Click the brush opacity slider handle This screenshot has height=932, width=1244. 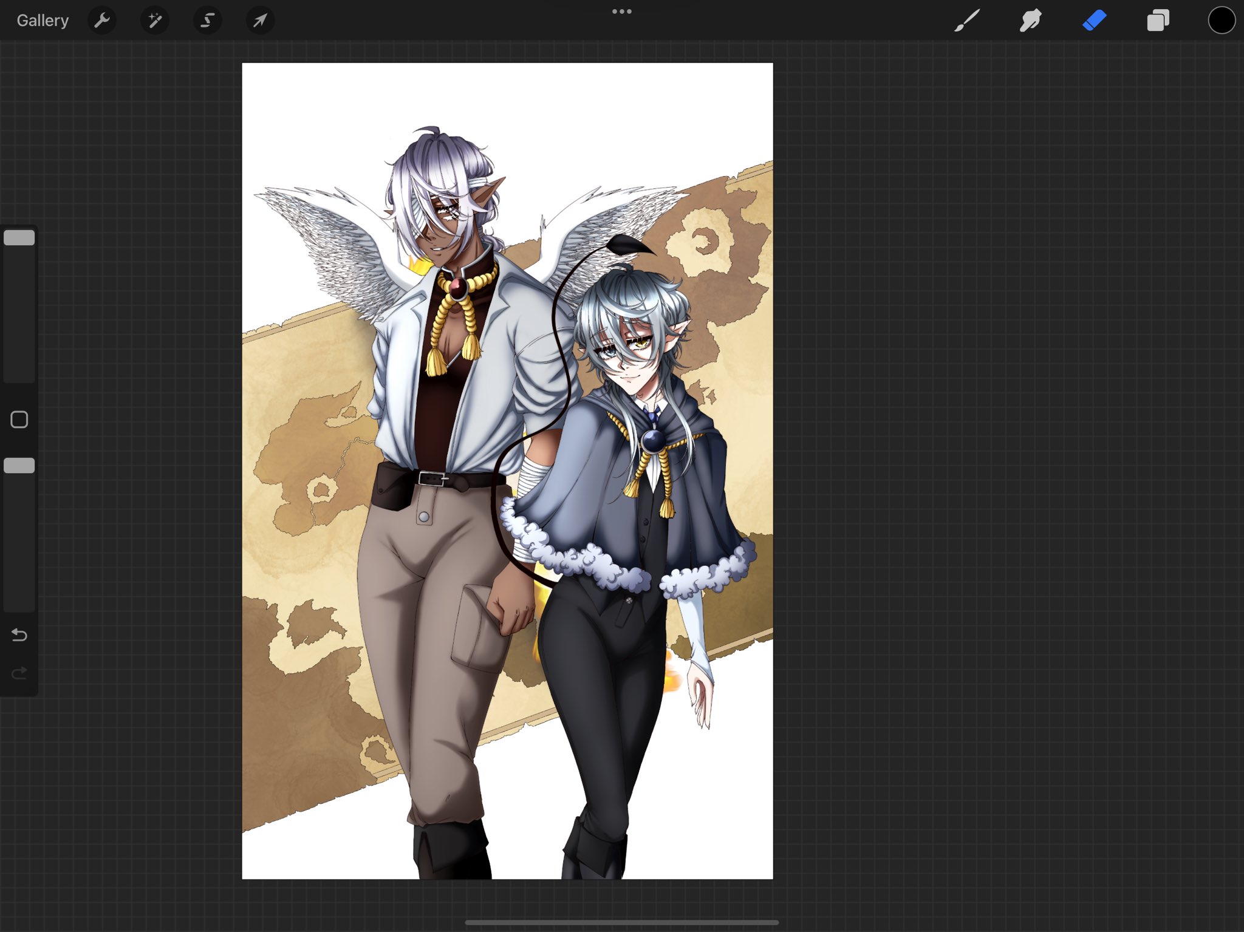click(19, 466)
